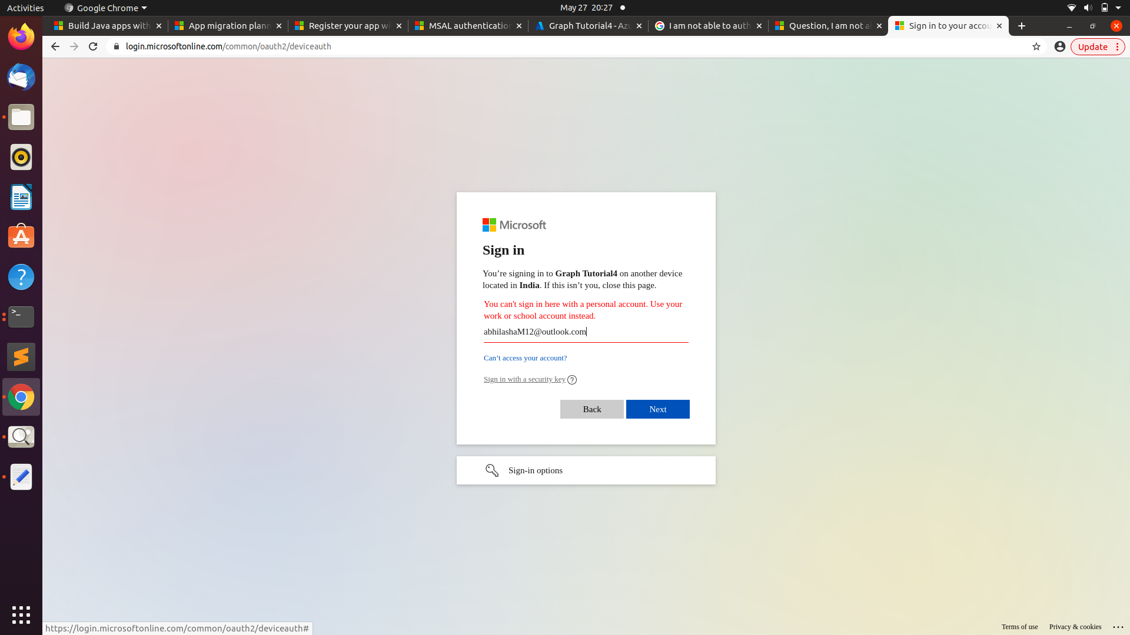Bookmark this page with the star
This screenshot has height=635, width=1130.
coord(1036,46)
